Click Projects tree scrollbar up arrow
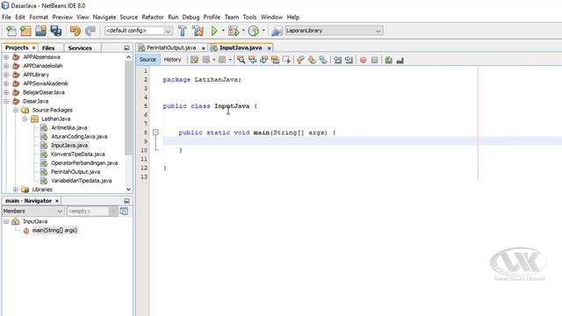This screenshot has width=562, height=316. coord(129,57)
